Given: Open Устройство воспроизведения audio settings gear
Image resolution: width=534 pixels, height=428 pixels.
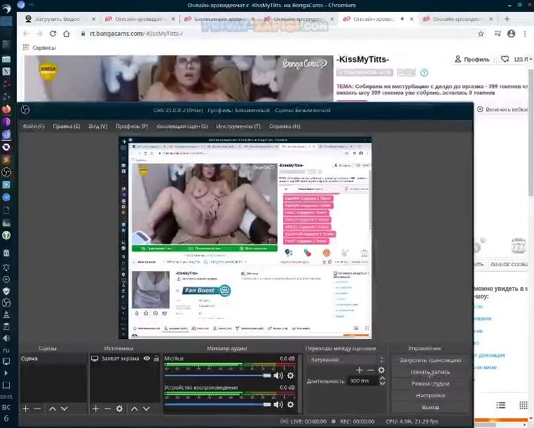Looking at the screenshot, I should (x=290, y=404).
